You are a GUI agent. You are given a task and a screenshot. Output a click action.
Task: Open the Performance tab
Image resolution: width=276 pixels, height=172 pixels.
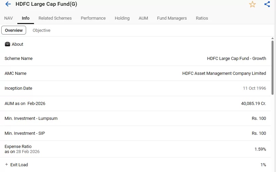point(93,18)
